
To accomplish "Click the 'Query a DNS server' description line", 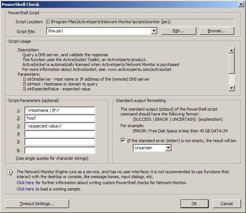I will tap(65, 55).
